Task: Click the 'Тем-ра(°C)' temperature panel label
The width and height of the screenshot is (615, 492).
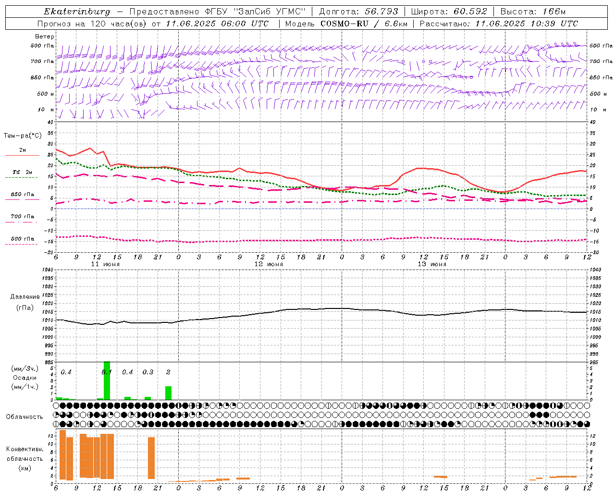Action: tap(23, 136)
